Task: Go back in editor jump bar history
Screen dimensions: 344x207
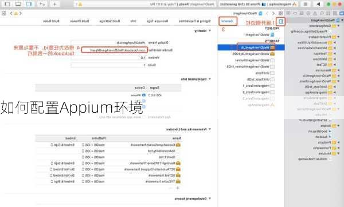Action: pyautogui.click(x=273, y=13)
